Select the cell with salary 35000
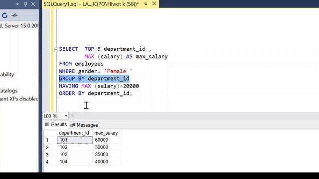 coord(107,155)
